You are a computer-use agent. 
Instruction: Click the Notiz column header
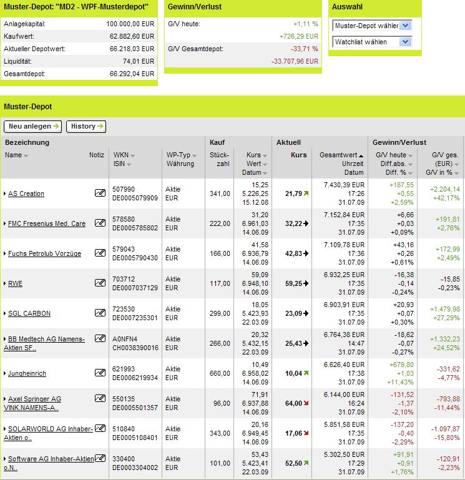97,155
